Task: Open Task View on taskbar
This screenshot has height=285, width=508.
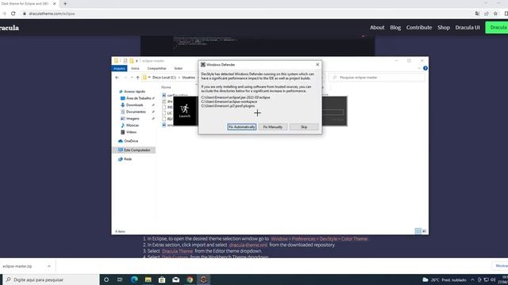Action: tap(120, 279)
